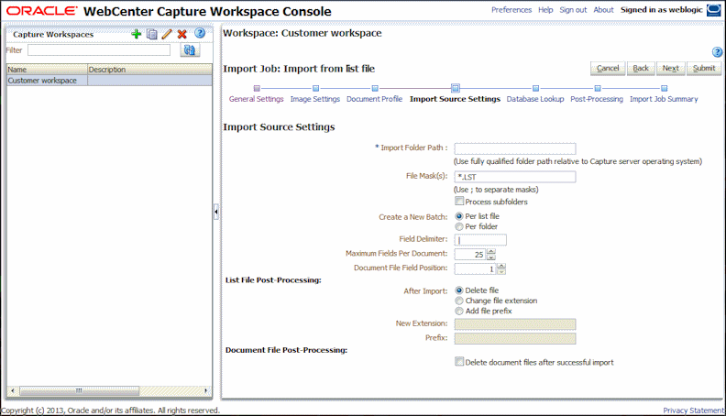726x416 pixels.
Task: Click the workspace Filter text box
Action: [99, 50]
